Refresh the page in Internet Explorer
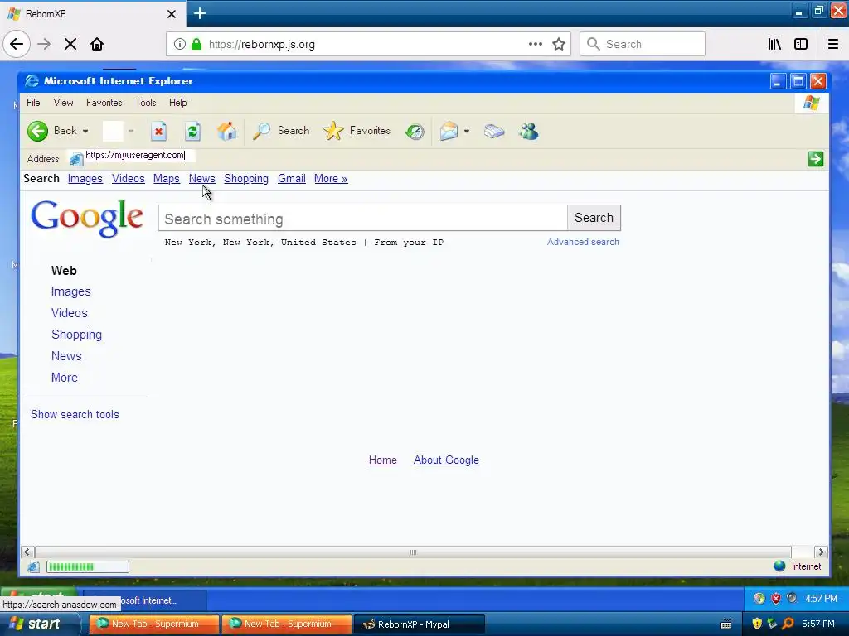This screenshot has width=849, height=636. click(x=192, y=131)
